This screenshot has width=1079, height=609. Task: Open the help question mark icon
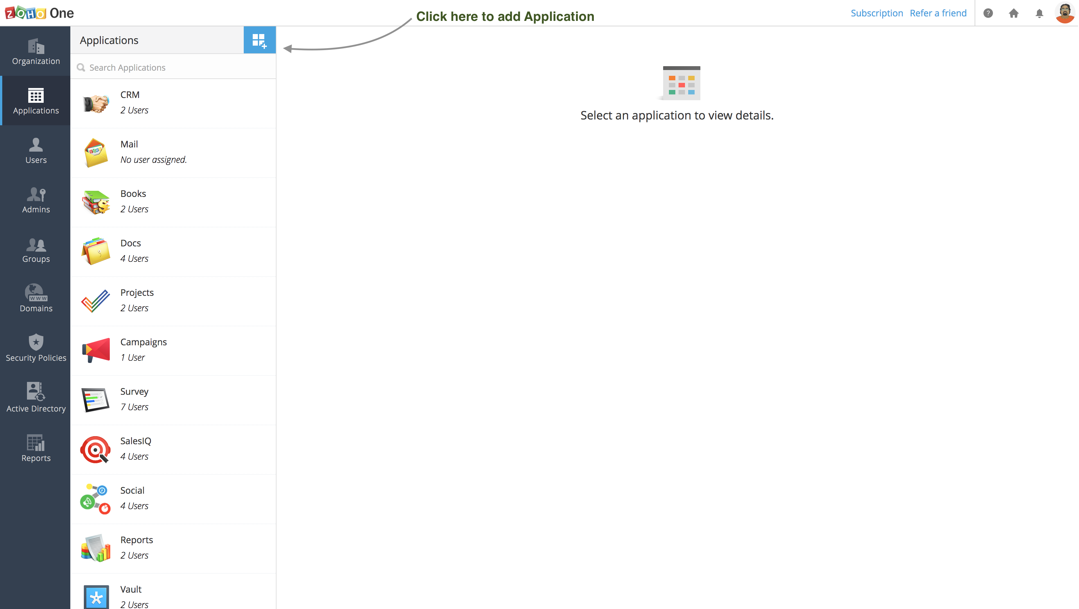click(988, 13)
